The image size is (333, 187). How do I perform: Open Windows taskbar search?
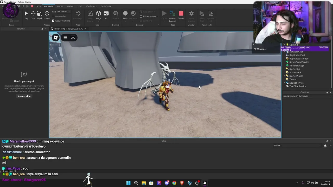click(x=136, y=183)
